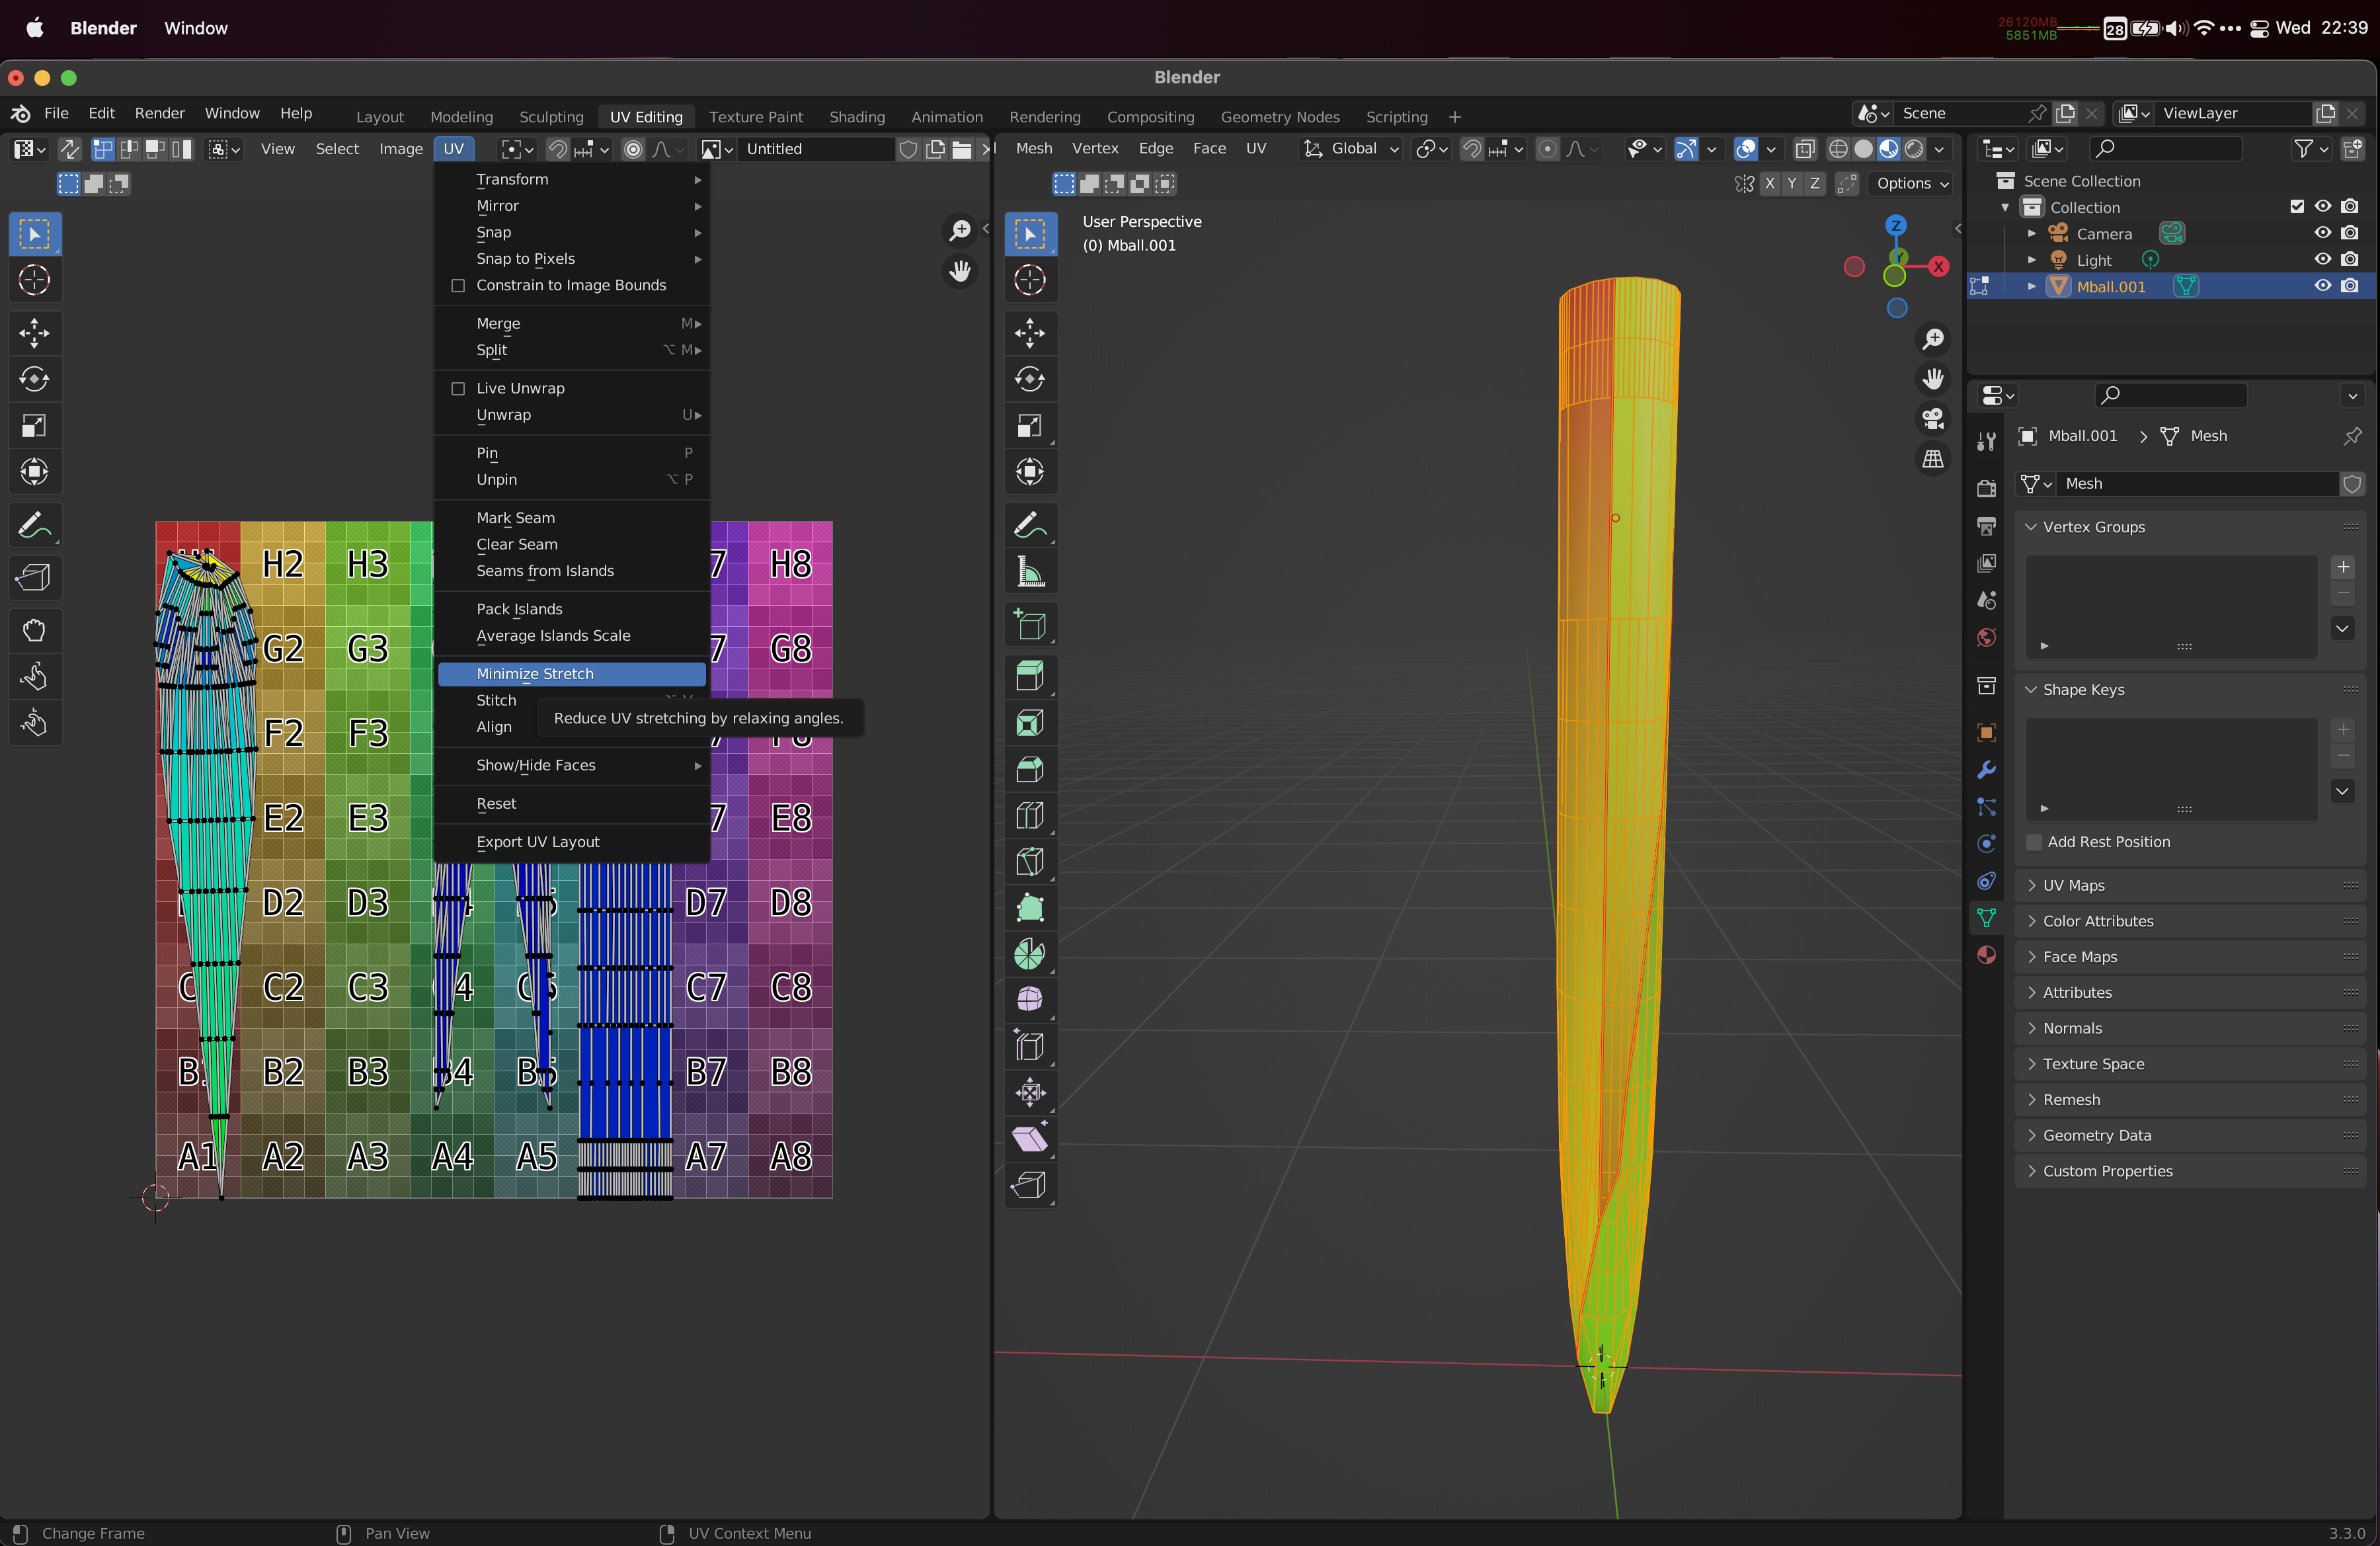
Task: Select the Cursor tool in UV editor
Action: 34,280
